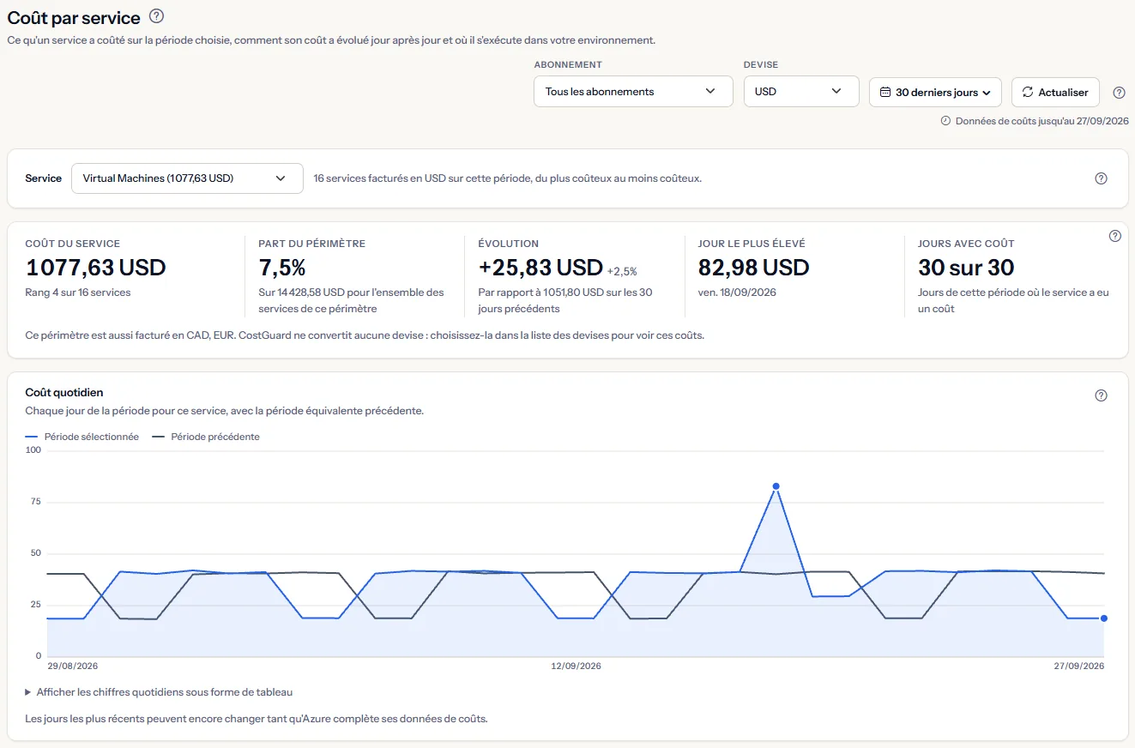
Task: Click the calendar icon on date range selector
Action: point(885,92)
